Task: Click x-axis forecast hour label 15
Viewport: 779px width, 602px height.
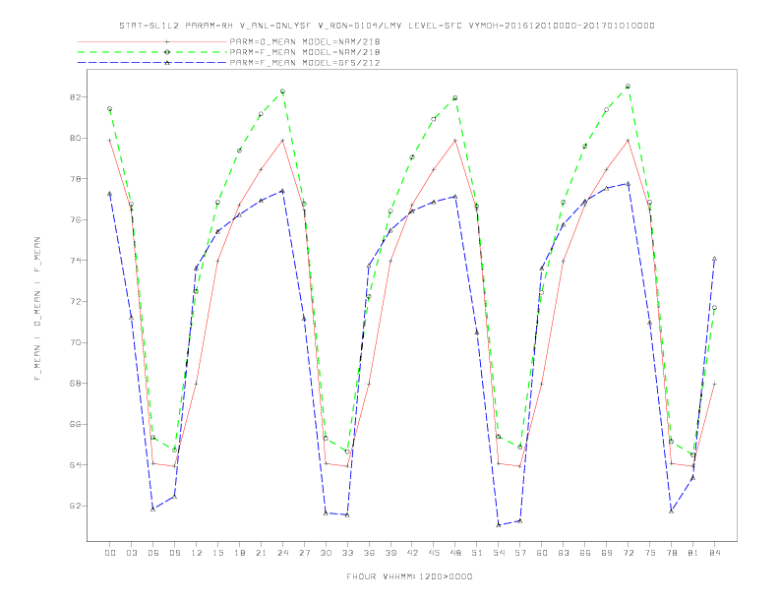Action: pyautogui.click(x=217, y=553)
